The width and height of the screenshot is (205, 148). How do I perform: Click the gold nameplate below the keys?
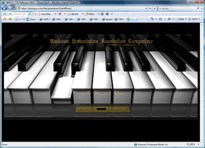[102, 109]
